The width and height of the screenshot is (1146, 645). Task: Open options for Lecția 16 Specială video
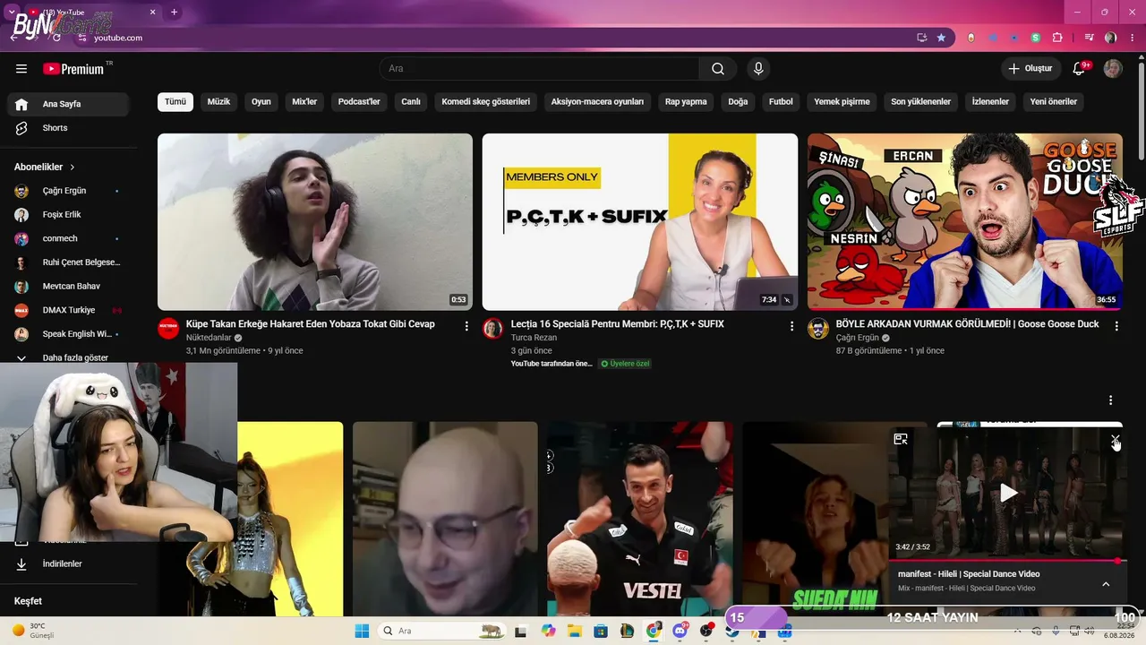click(791, 326)
